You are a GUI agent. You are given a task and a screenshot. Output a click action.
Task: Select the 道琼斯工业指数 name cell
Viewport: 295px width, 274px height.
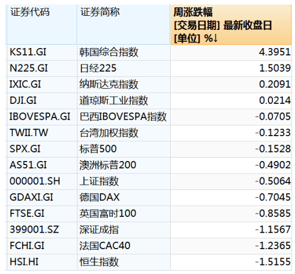click(124, 101)
